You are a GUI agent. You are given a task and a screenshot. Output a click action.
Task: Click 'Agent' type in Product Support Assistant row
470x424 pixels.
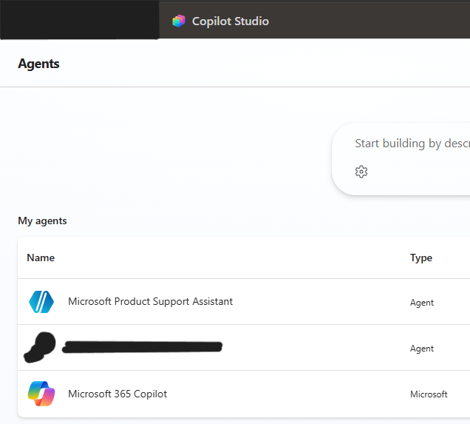(422, 303)
